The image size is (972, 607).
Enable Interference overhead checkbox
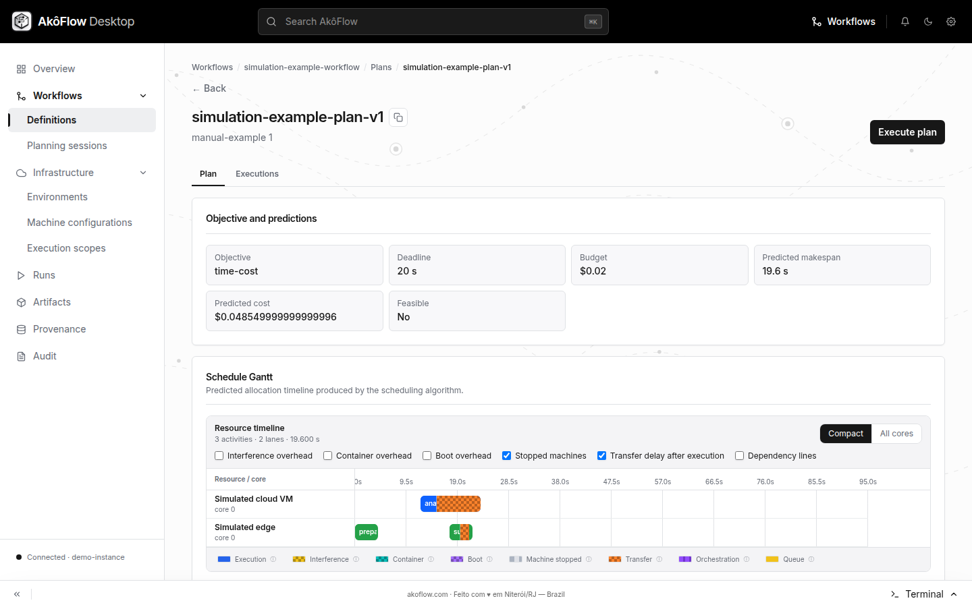tap(219, 456)
